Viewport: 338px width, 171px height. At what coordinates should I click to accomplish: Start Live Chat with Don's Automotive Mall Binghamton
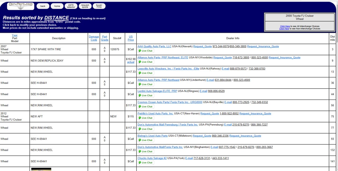(x=146, y=152)
